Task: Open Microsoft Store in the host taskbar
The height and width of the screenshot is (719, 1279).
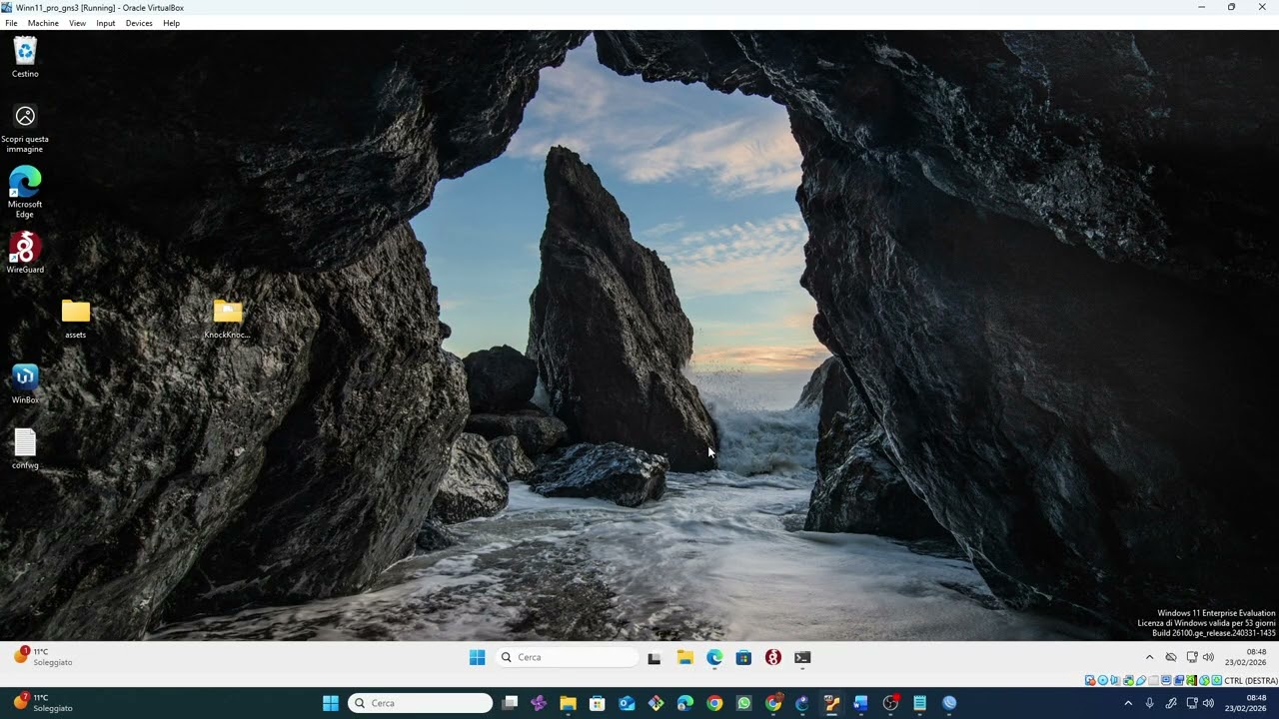Action: [598, 703]
